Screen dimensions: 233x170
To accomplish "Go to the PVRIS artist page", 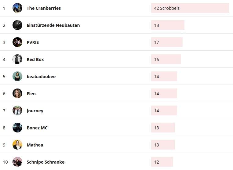I will pos(33,42).
